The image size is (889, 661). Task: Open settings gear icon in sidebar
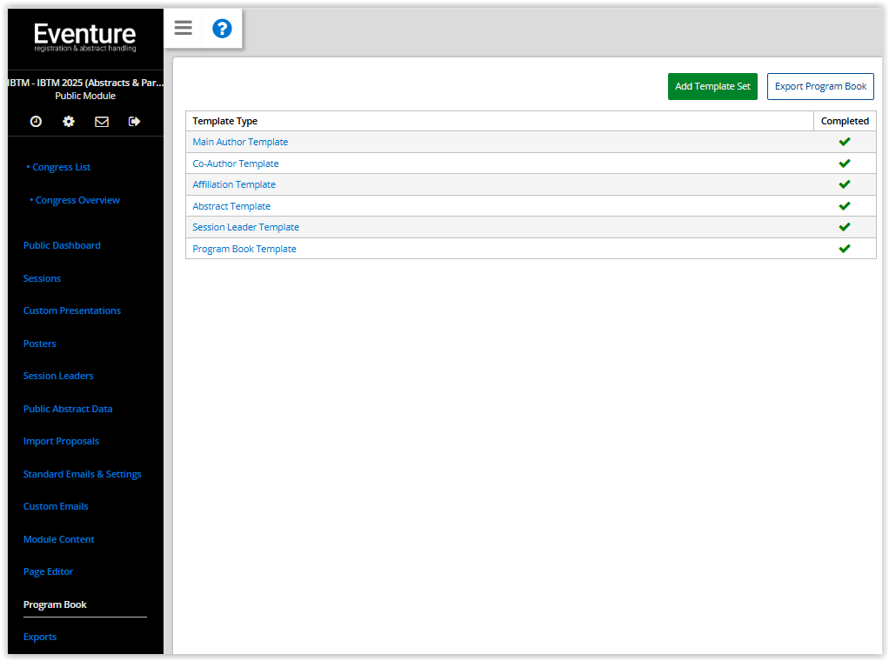click(x=69, y=122)
